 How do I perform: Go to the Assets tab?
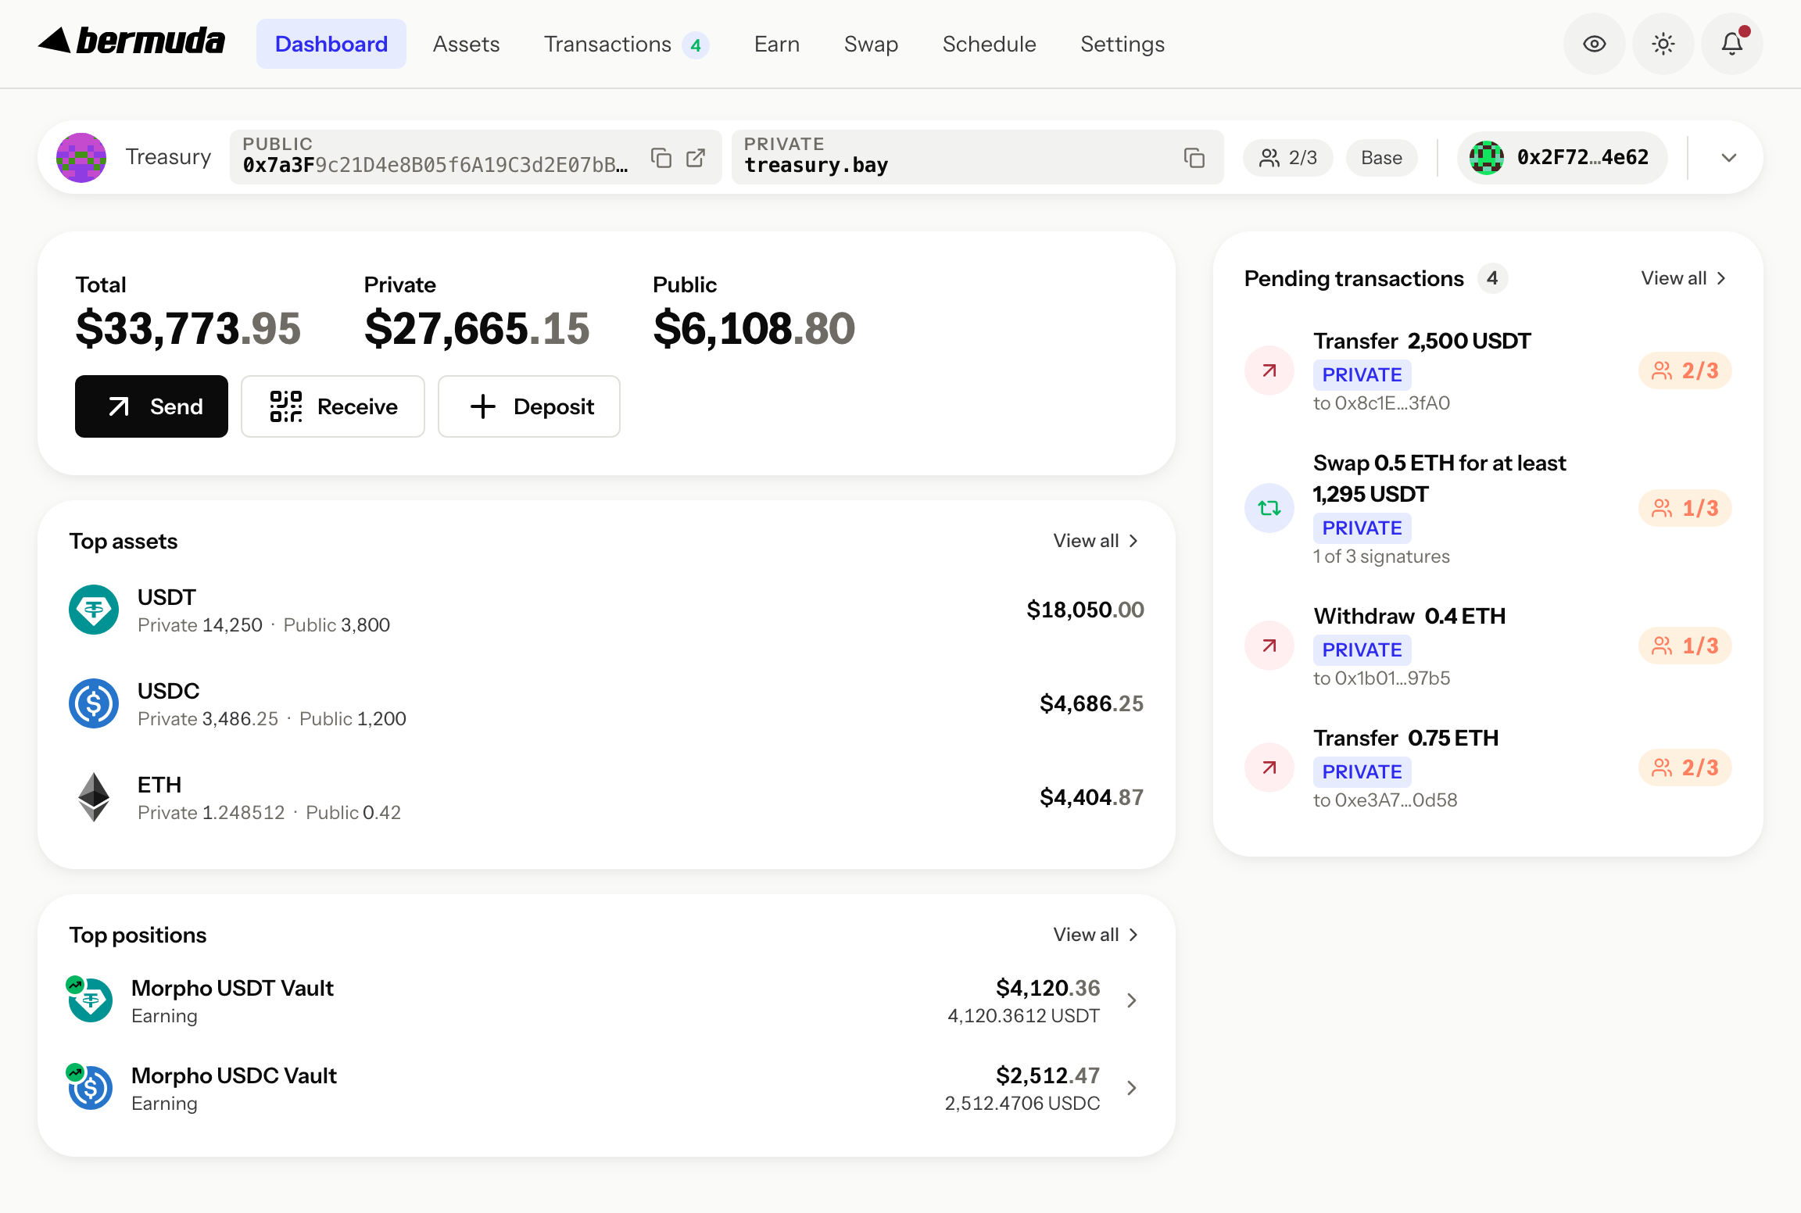[466, 44]
